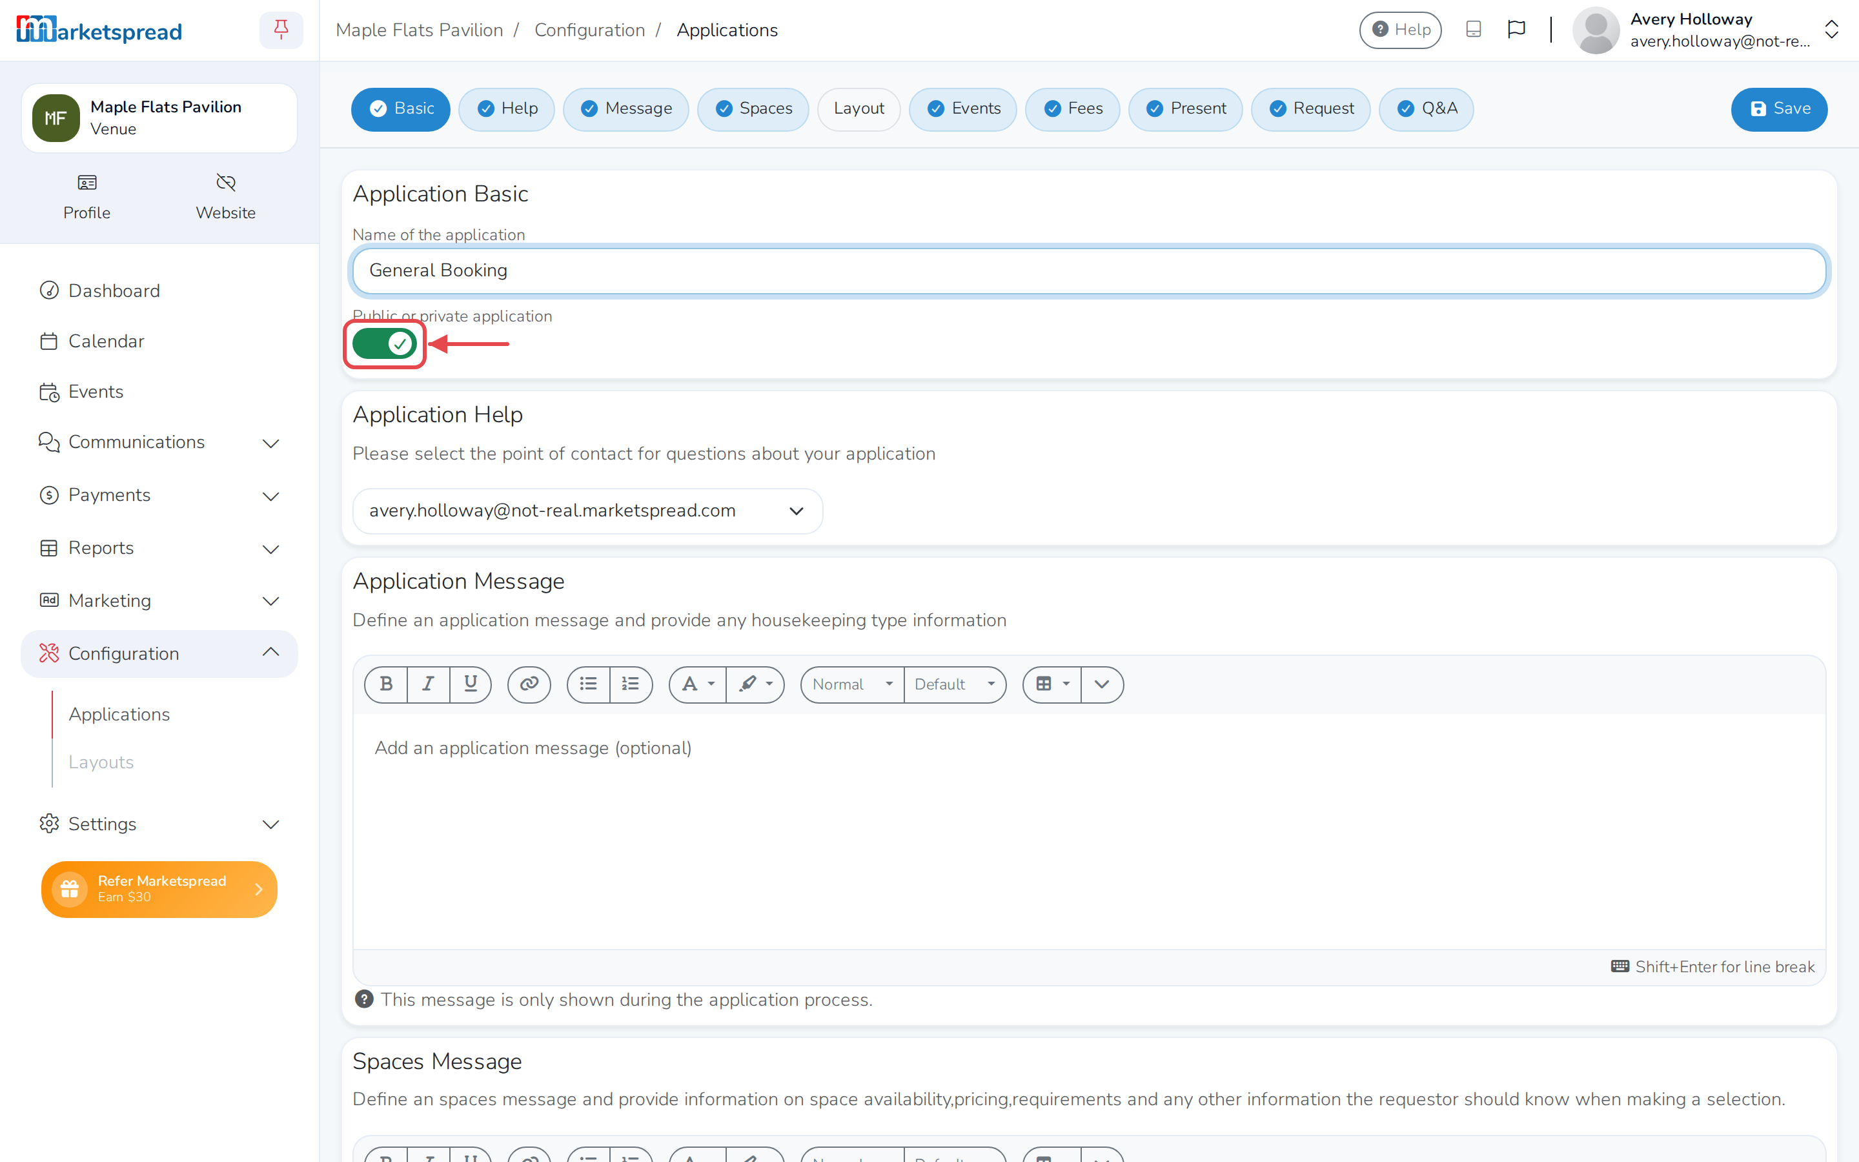
Task: Collapse the Configuration menu
Action: 159,654
